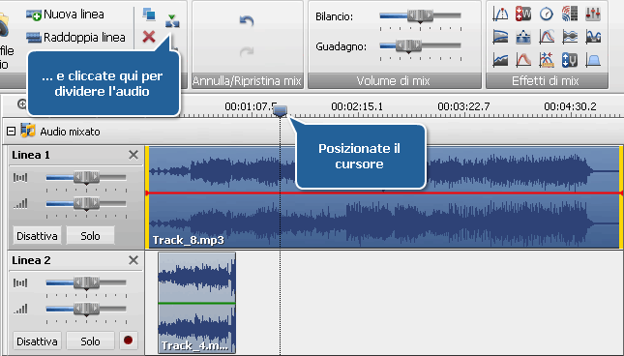Click Linea 2 lower volume slider handle
This screenshot has width=624, height=356.
[x=86, y=309]
